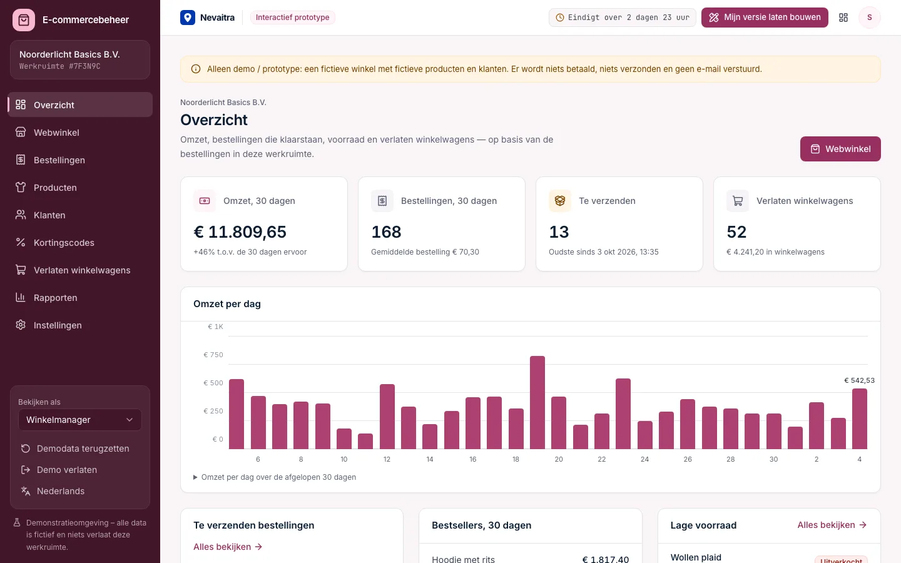Click the Interactief prototype badge
Image resolution: width=901 pixels, height=563 pixels.
coord(292,18)
